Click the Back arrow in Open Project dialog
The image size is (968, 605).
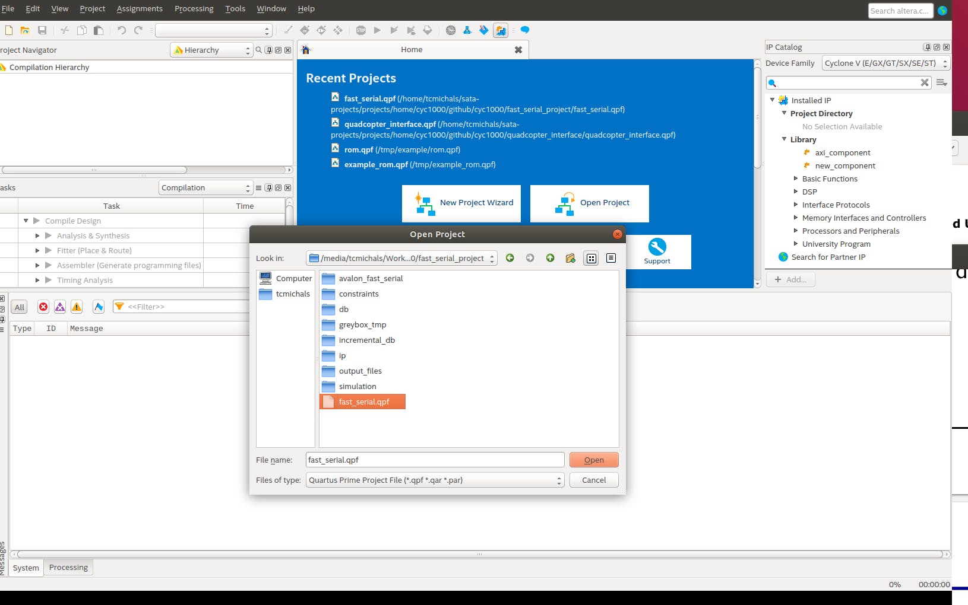[510, 258]
